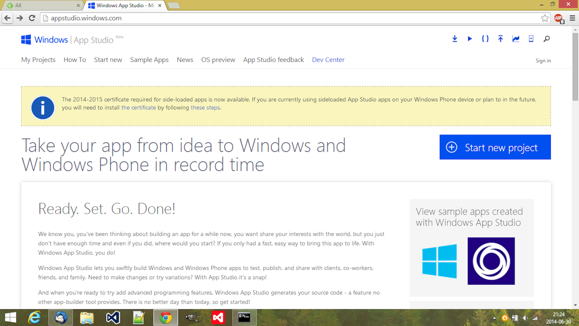Open a new browser tab
This screenshot has width=579, height=326.
(x=174, y=5)
